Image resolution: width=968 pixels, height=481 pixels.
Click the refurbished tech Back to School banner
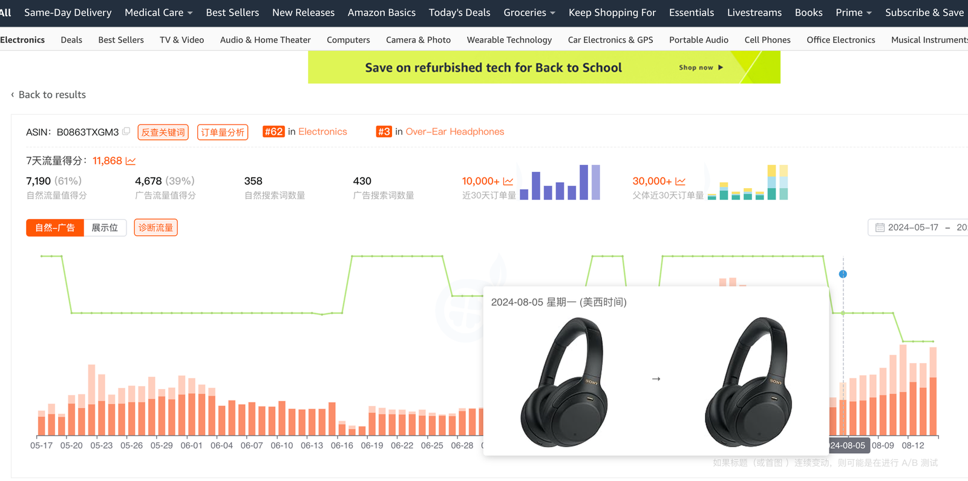544,67
